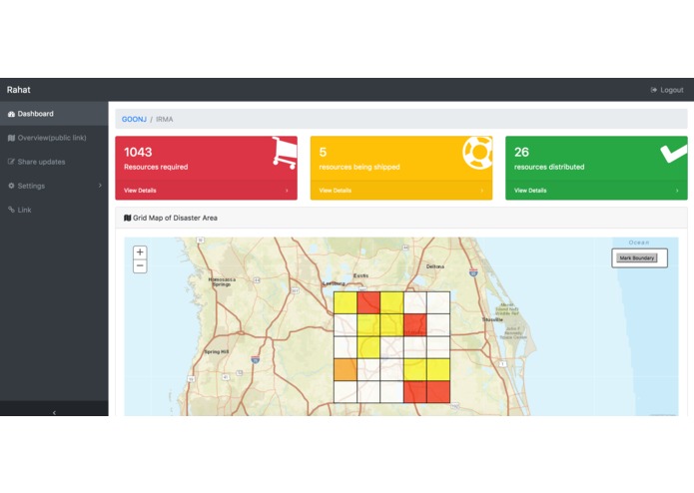The image size is (694, 493).
Task: Click the Eustis label on map
Action: pos(360,275)
